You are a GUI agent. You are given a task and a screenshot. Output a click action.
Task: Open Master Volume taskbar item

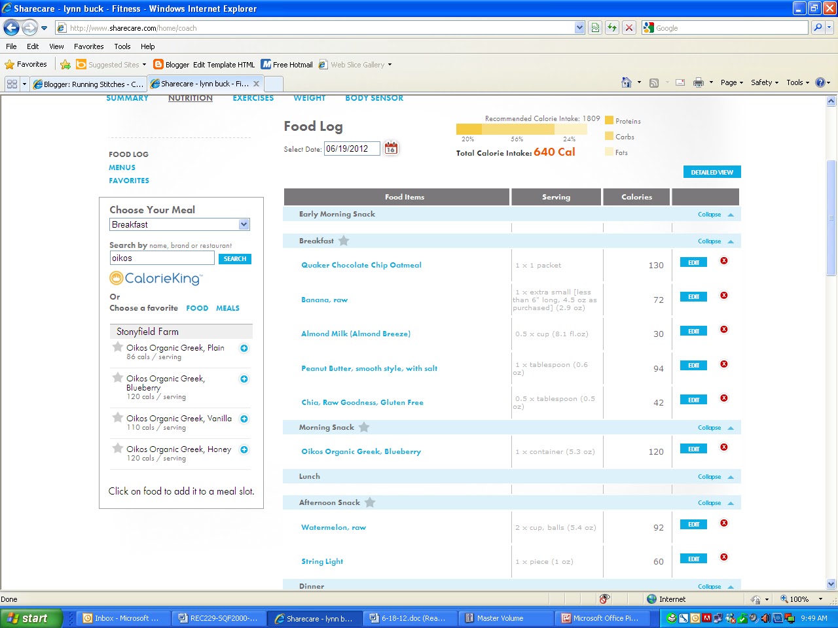click(x=507, y=618)
